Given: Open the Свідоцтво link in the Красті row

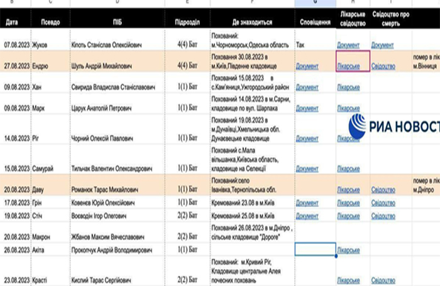Looking at the screenshot, I should [383, 280].
